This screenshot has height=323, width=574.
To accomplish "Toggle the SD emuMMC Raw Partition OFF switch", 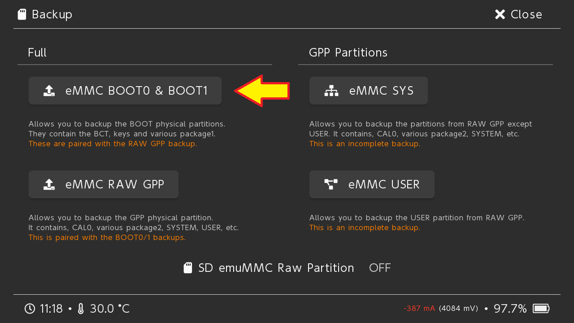I will point(380,268).
